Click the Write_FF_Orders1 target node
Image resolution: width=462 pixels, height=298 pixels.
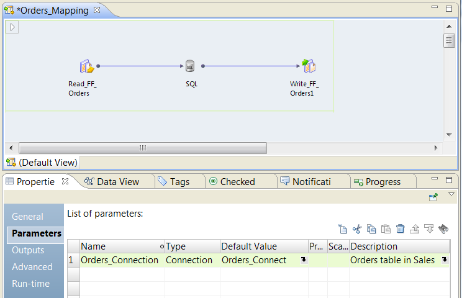pos(308,66)
